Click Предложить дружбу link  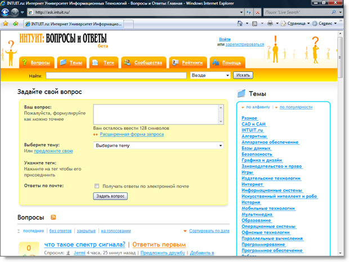pos(163,252)
